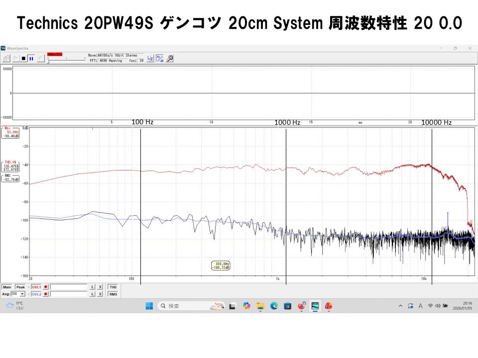Click the sync tray icon beside the chevron
Viewport: 478px width, 358px height.
point(410,306)
